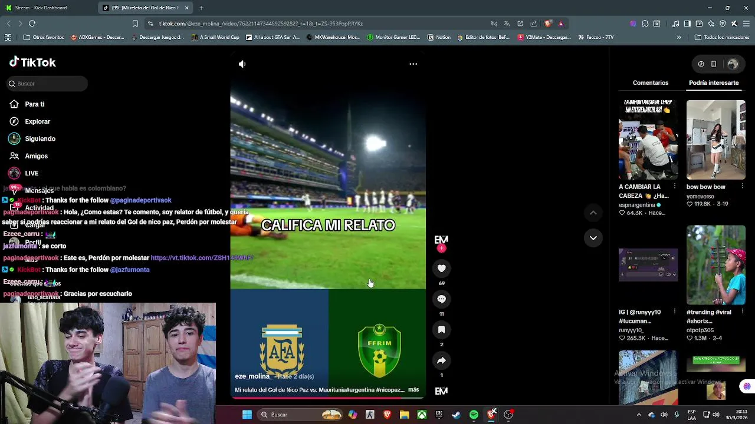Open the browser hamburger menu
The width and height of the screenshot is (755, 424).
746,24
